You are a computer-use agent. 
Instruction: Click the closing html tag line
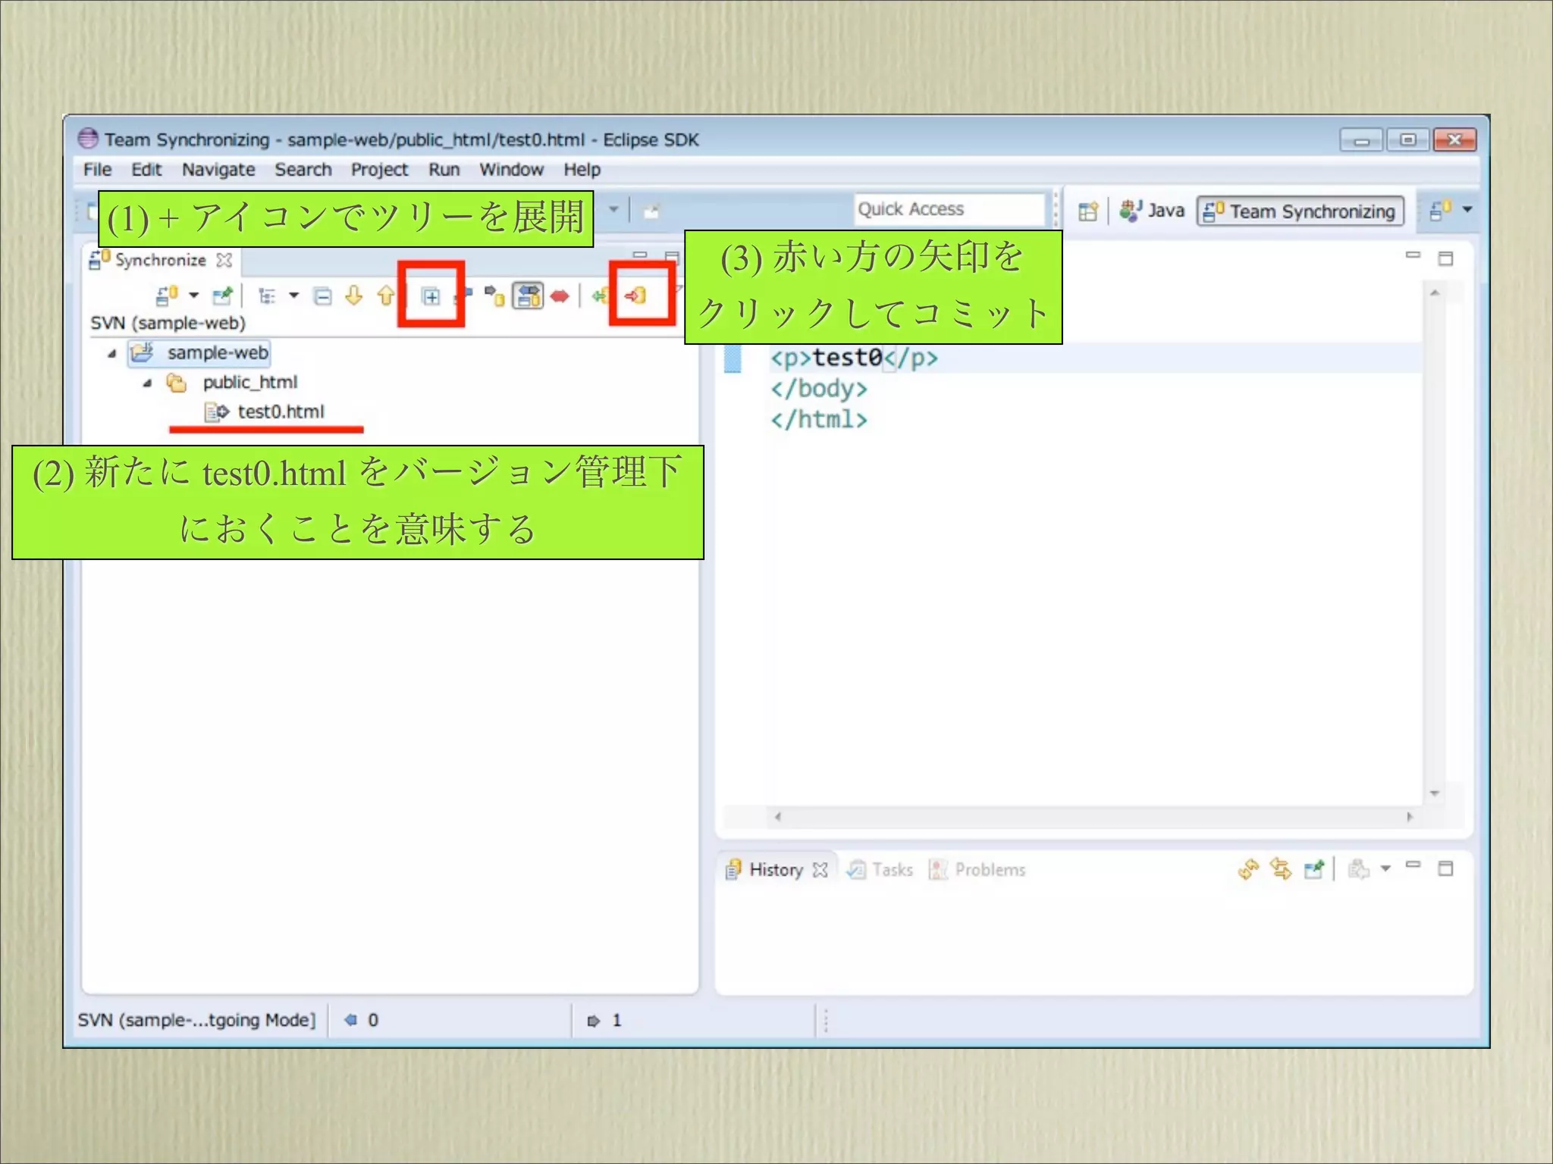pos(819,420)
